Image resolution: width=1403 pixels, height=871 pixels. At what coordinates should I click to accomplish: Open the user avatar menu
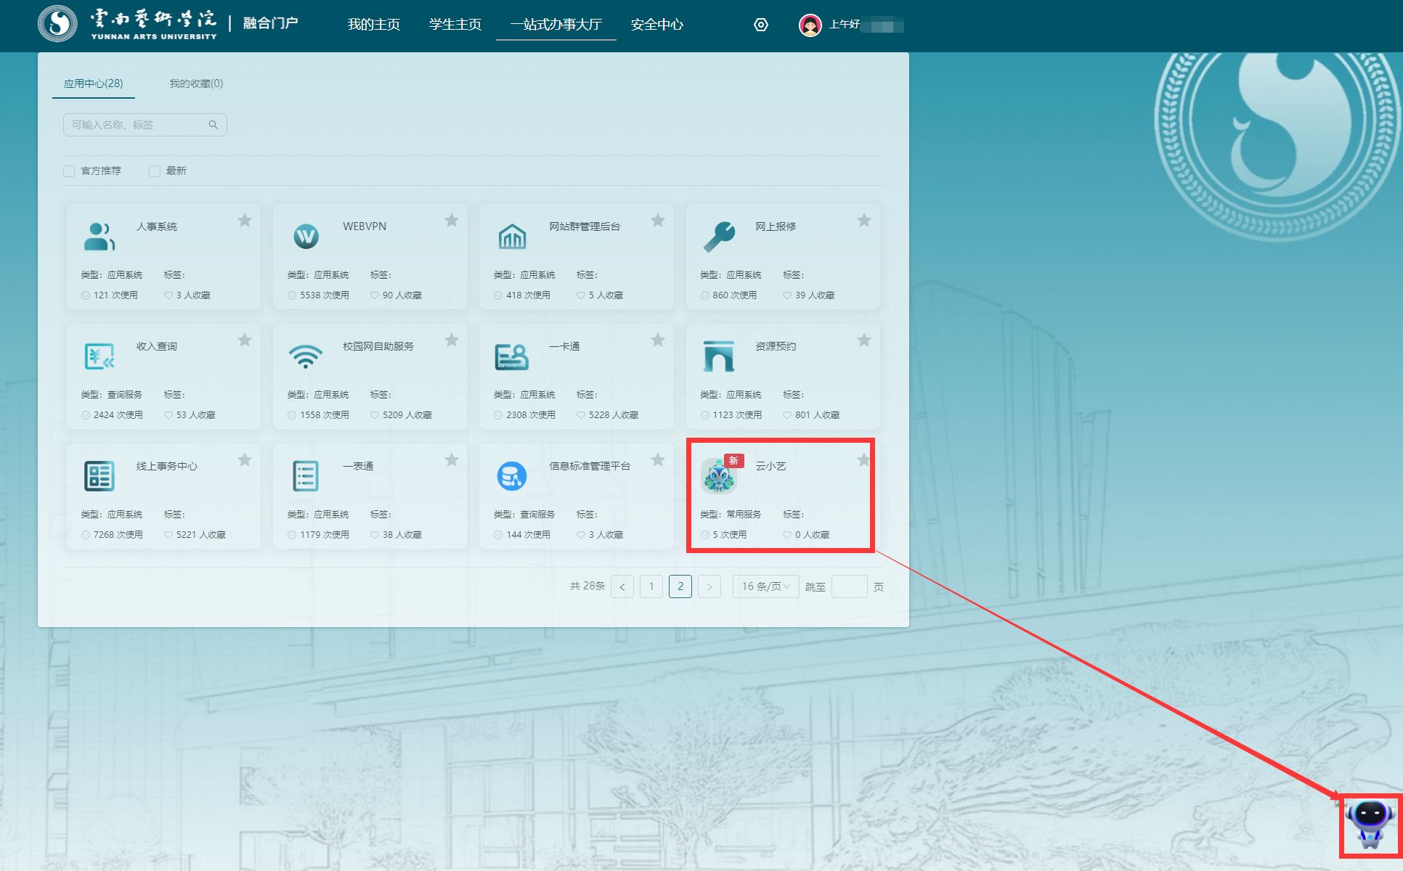pyautogui.click(x=810, y=25)
